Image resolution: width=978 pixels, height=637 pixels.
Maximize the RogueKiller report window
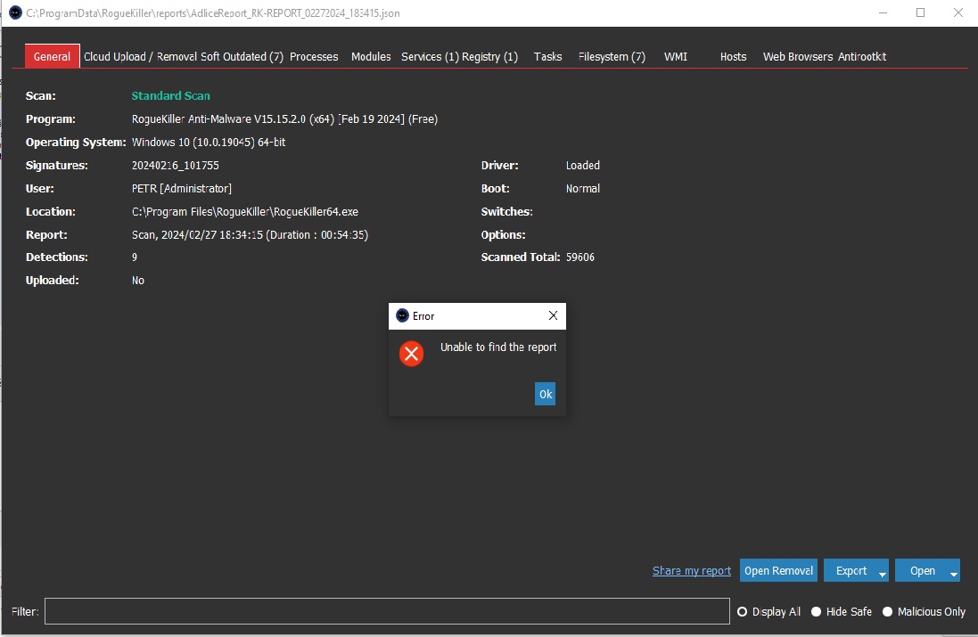tap(920, 12)
